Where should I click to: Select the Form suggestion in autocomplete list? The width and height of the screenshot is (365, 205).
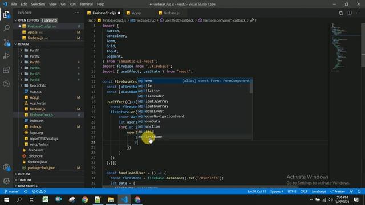194,81
